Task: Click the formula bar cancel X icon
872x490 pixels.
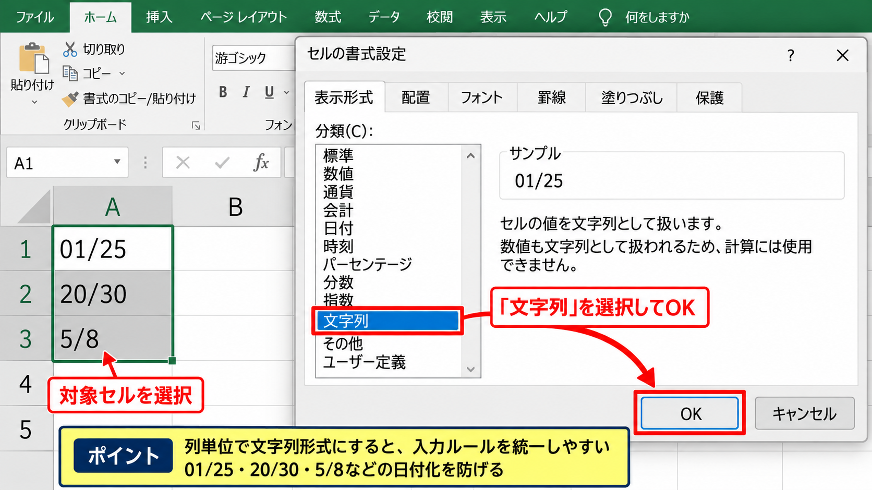Action: point(183,163)
